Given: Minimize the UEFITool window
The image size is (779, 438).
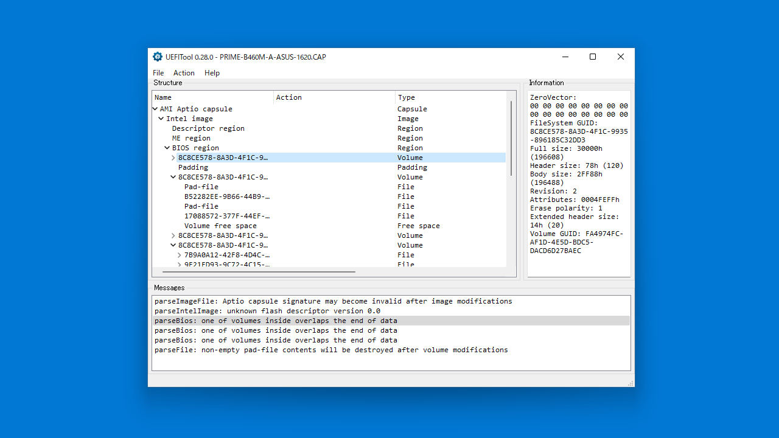Looking at the screenshot, I should [x=565, y=57].
